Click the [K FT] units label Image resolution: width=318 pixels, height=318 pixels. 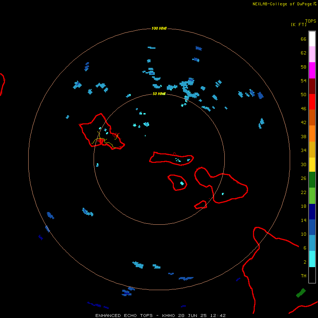point(299,24)
